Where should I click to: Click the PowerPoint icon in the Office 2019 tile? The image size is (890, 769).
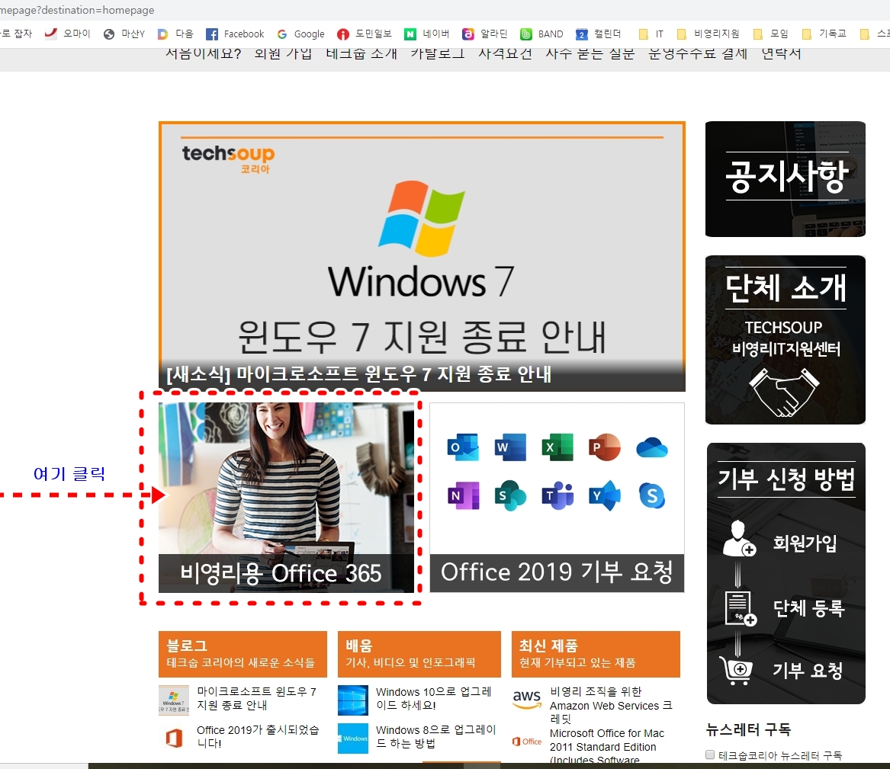[605, 447]
